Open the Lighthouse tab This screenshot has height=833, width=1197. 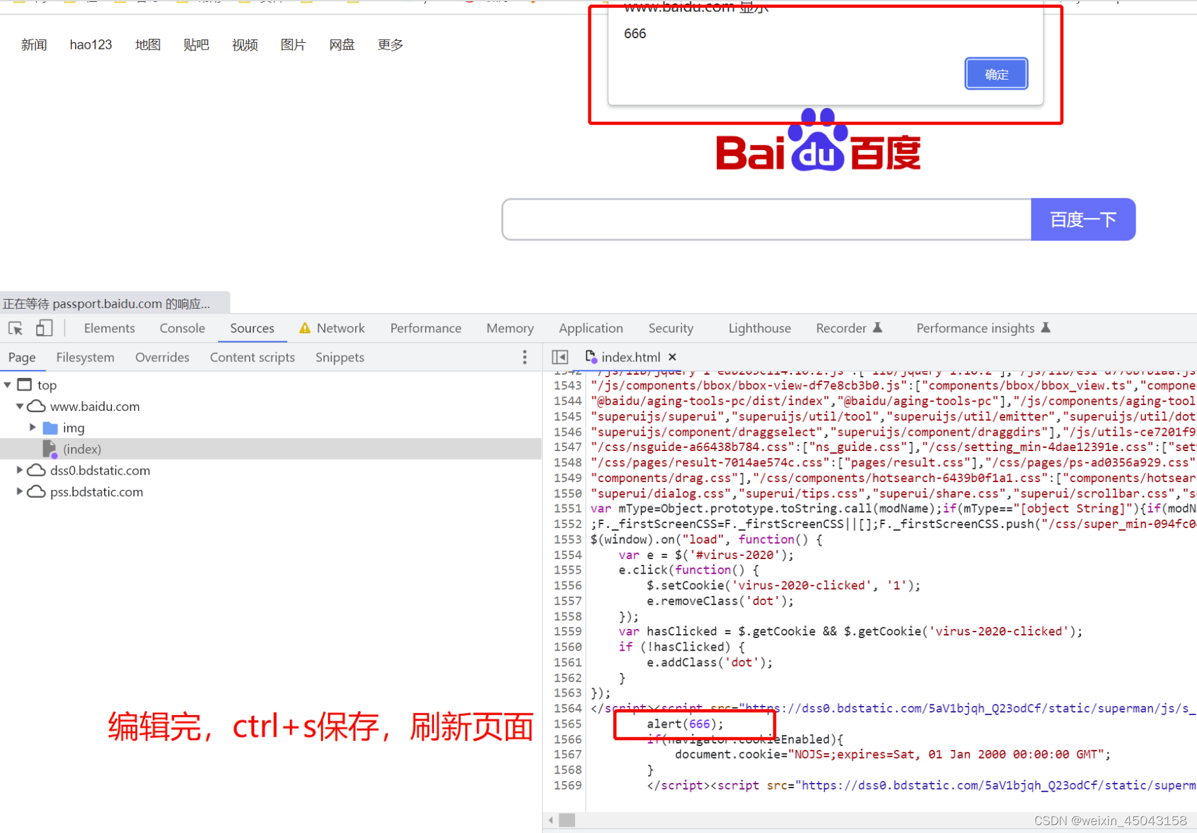pyautogui.click(x=760, y=328)
